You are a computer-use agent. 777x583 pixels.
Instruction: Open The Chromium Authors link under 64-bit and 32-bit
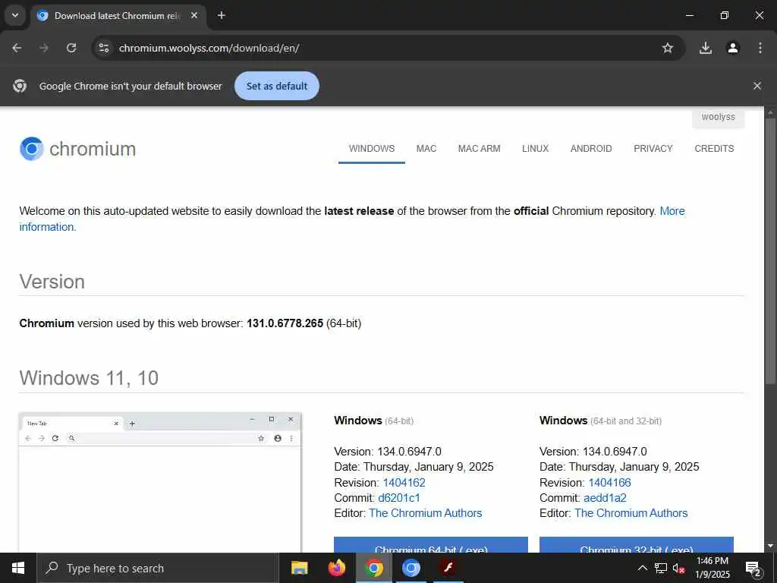[x=631, y=513]
